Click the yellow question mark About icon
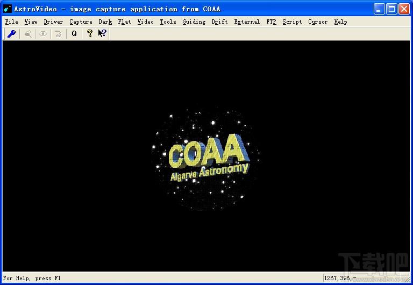This screenshot has width=413, height=285. [90, 34]
